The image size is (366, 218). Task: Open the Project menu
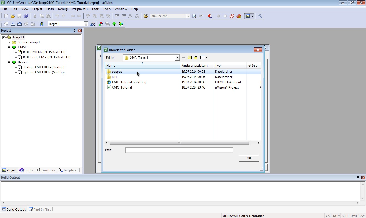tap(37, 9)
